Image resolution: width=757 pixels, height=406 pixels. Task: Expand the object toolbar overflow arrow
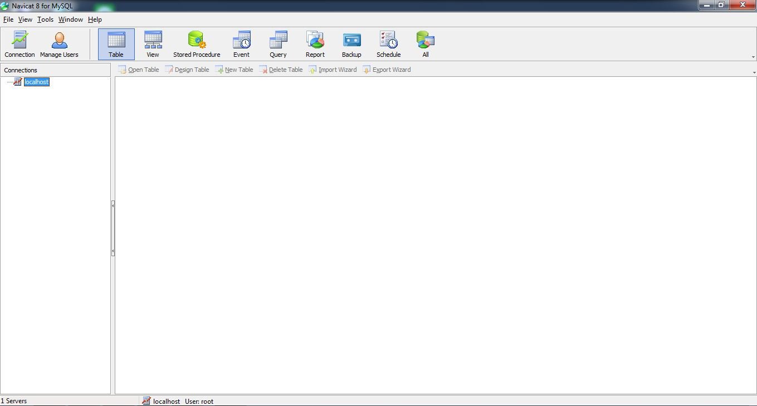[754, 72]
